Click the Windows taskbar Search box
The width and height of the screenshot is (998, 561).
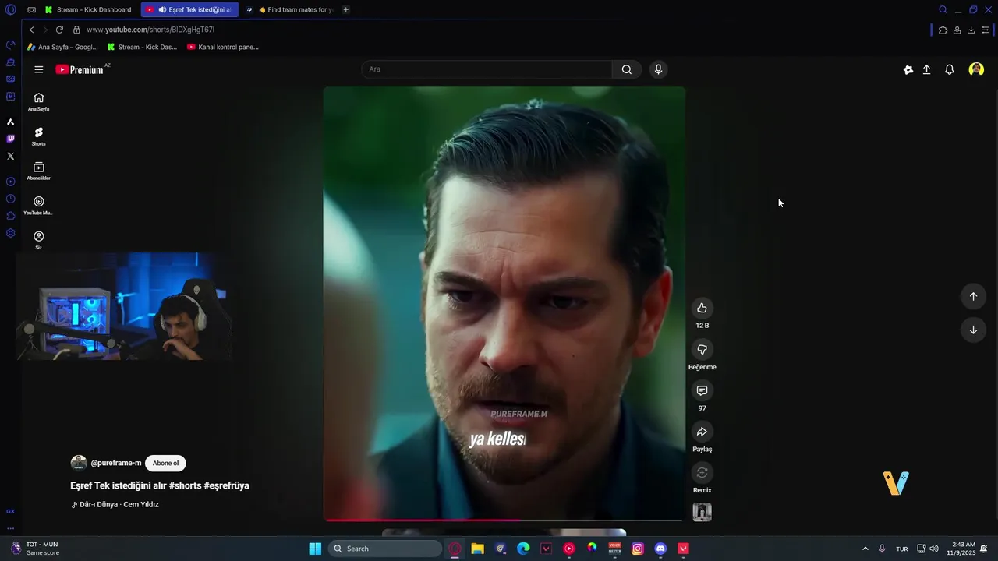384,549
